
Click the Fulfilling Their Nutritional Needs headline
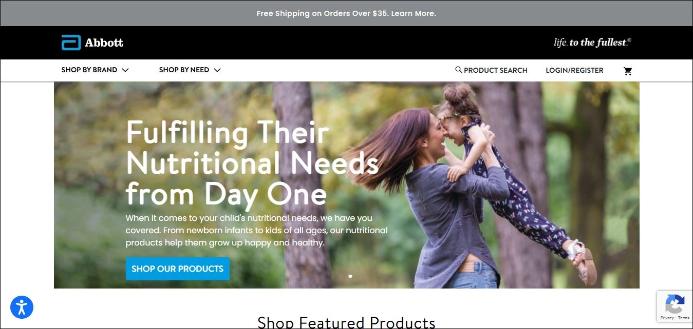click(252, 163)
